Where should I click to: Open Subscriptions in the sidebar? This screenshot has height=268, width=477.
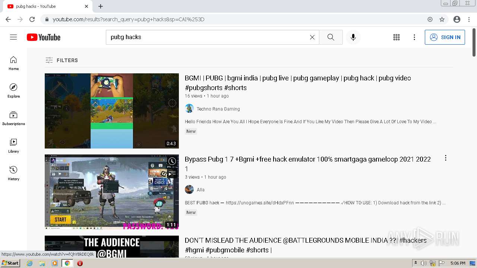(13, 118)
